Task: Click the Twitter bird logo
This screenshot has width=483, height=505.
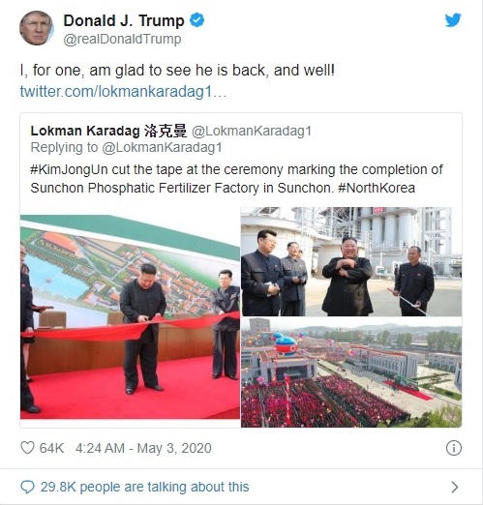Action: (x=453, y=20)
